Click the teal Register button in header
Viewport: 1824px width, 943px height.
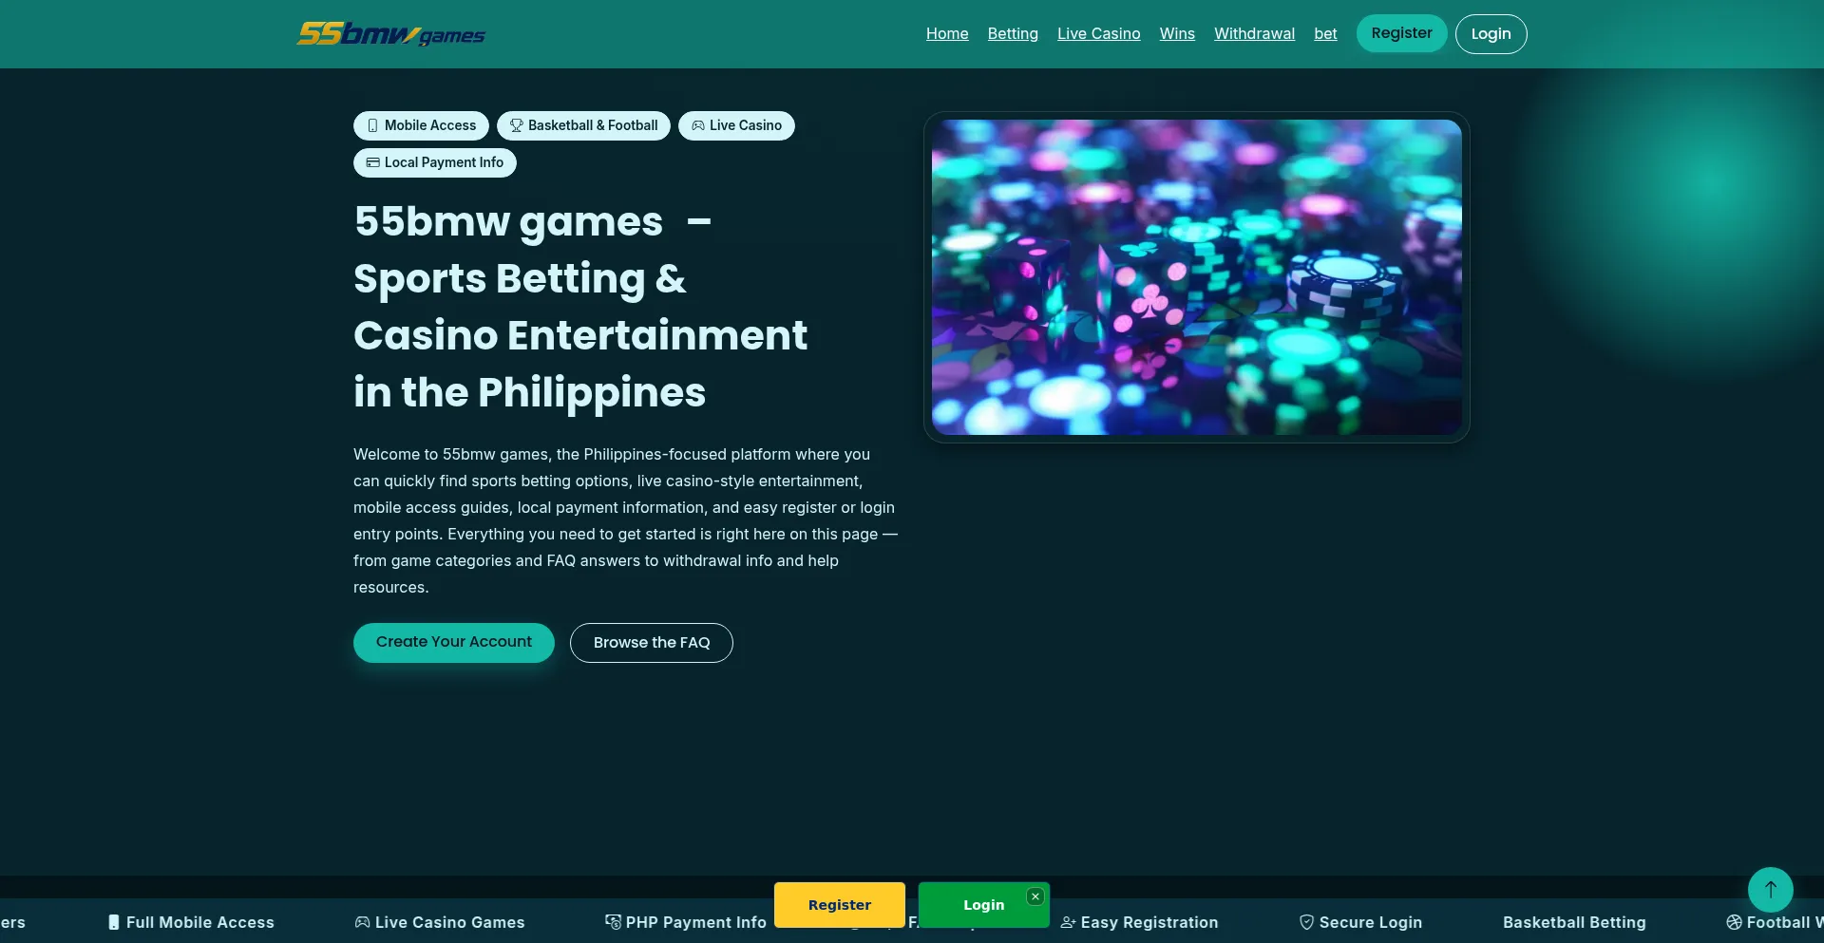coord(1401,33)
